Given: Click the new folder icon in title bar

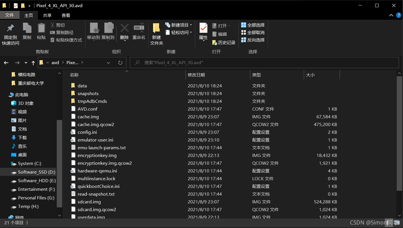Looking at the screenshot, I should [x=23, y=5].
